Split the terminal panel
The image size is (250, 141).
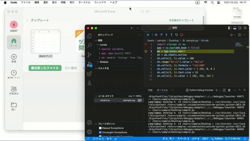point(224,90)
